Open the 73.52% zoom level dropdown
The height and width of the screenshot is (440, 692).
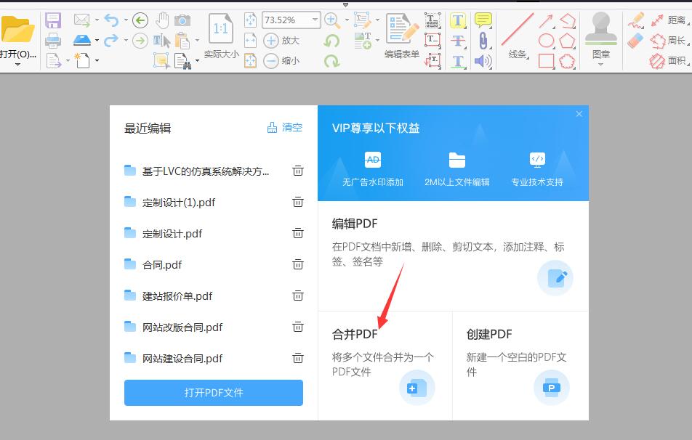[315, 20]
